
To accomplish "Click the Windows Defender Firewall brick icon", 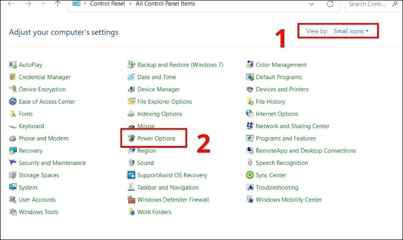I will click(131, 200).
